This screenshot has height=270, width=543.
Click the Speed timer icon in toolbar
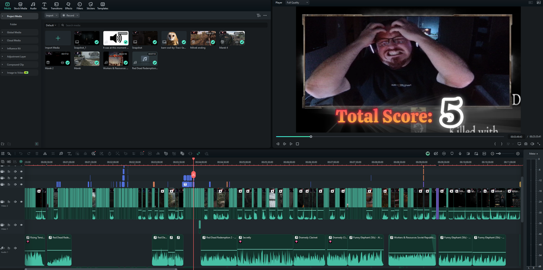coord(110,153)
